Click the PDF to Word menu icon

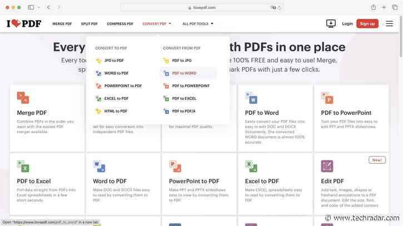166,73
